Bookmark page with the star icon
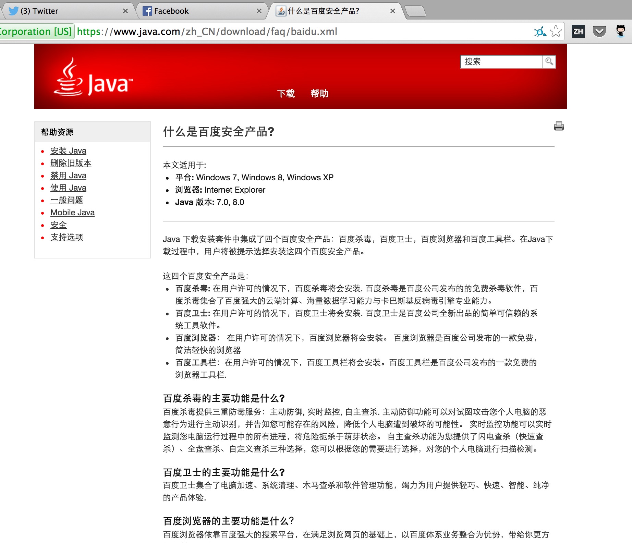The width and height of the screenshot is (632, 543). [556, 32]
